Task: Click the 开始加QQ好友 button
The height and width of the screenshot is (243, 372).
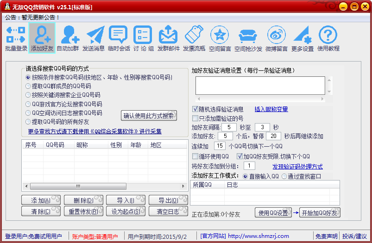Action: coord(320,212)
